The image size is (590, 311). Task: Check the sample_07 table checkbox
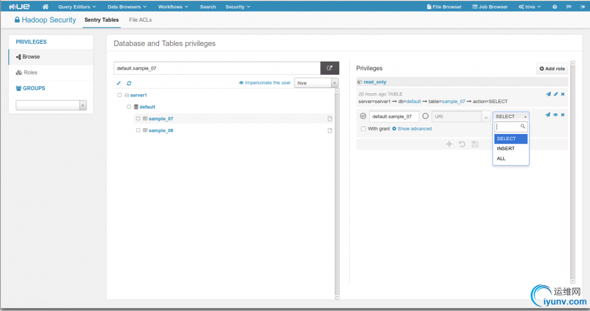138,118
